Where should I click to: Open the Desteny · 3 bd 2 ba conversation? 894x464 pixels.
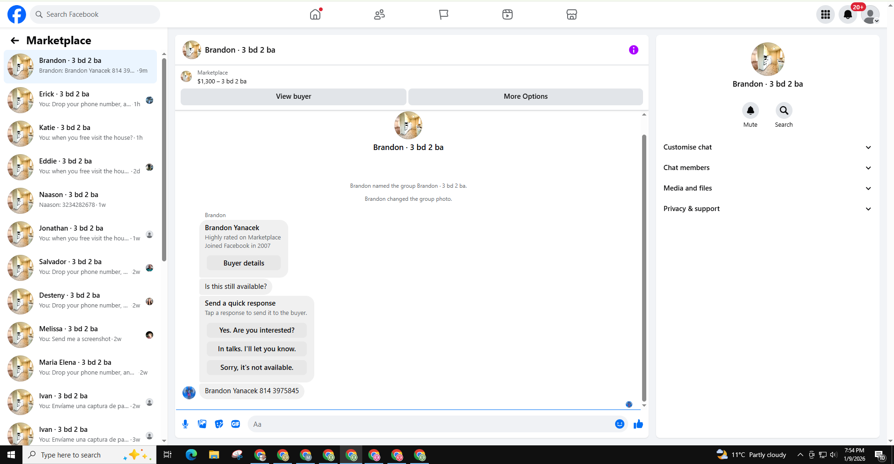click(81, 301)
